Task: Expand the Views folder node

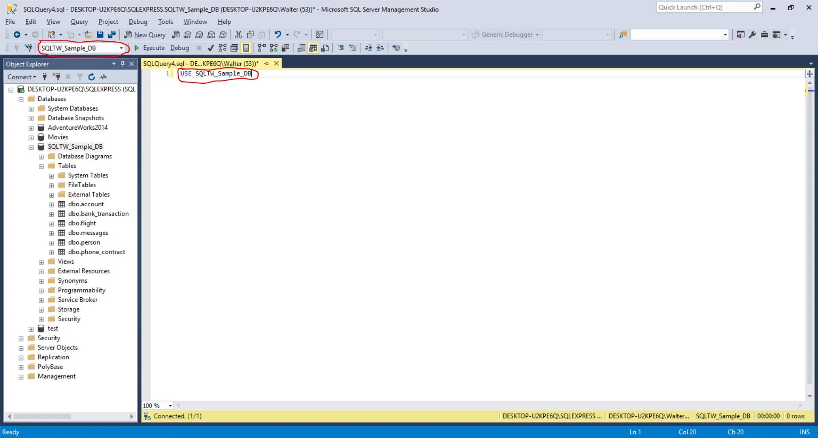Action: [41, 262]
